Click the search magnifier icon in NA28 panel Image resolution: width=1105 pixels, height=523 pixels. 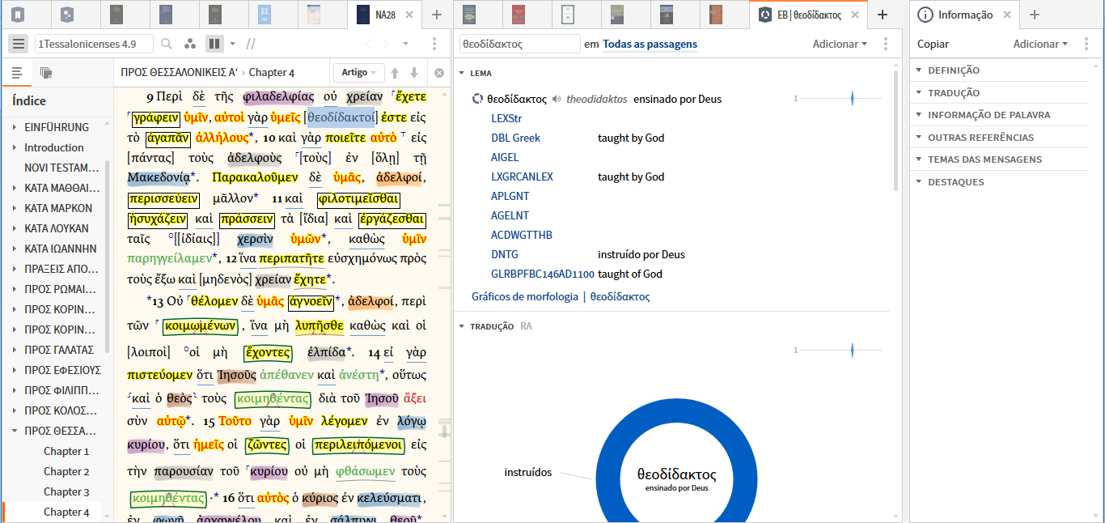pyautogui.click(x=167, y=44)
